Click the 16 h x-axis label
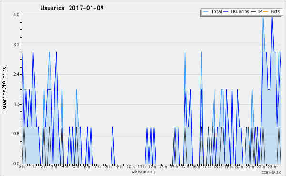Viewport: 286px width, 176px height. tap(196, 167)
